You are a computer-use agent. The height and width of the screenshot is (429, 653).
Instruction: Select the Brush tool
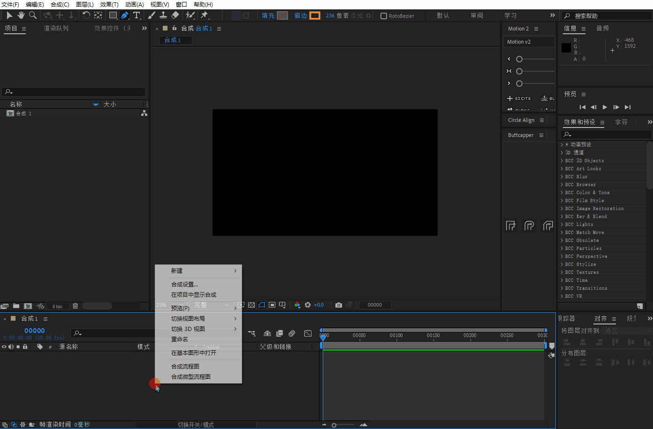point(152,15)
